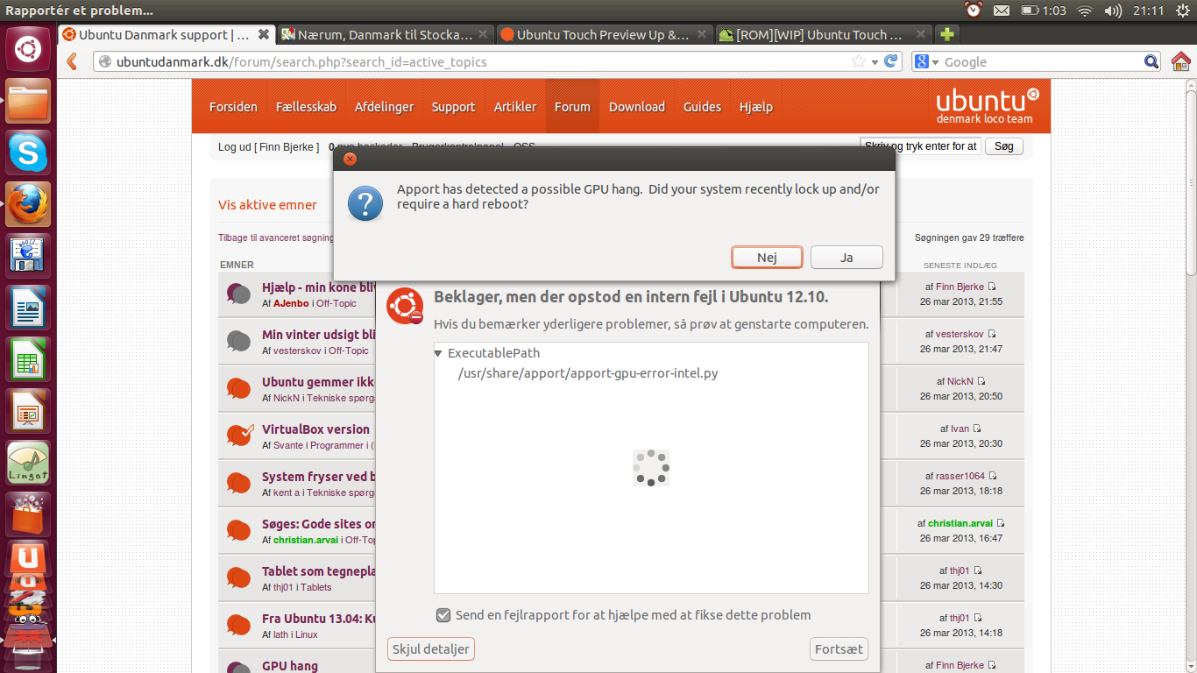This screenshot has width=1197, height=673.
Task: Open the Afdelinger menu item
Action: tap(384, 107)
